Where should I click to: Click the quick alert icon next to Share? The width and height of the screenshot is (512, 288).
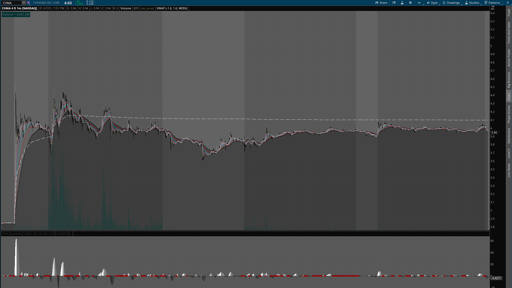tap(394, 3)
